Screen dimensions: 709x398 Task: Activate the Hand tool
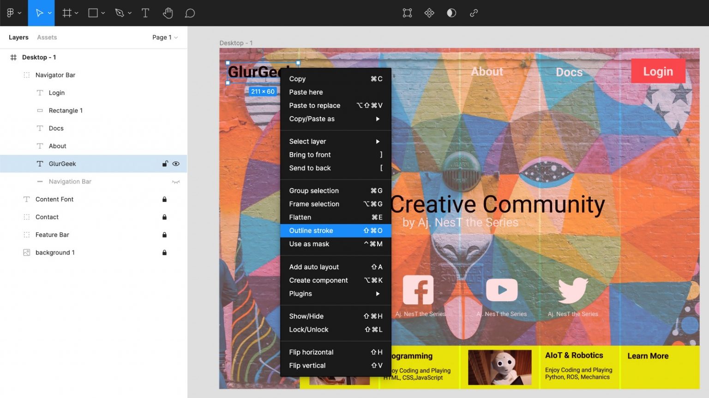[168, 13]
